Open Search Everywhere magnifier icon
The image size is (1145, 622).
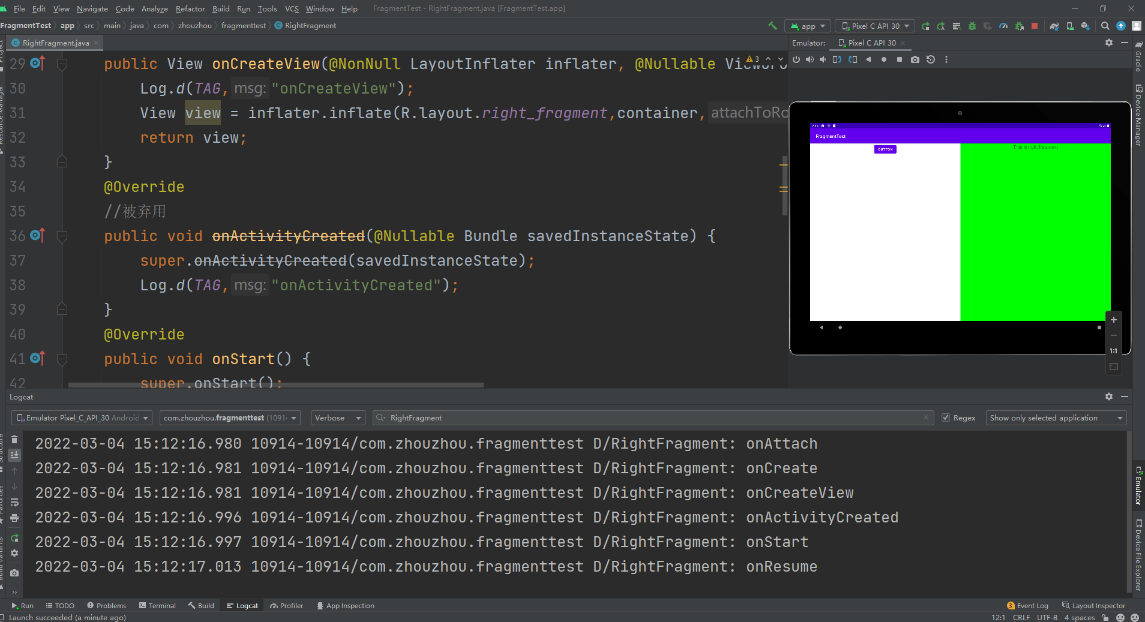point(1105,26)
